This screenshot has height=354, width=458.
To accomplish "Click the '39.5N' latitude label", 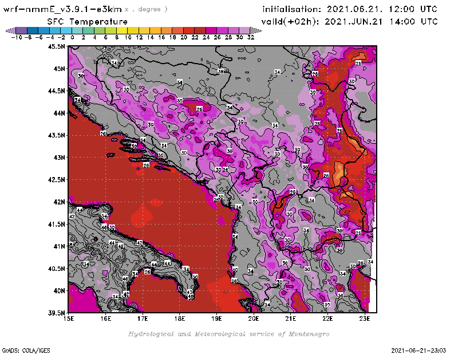I will tap(56, 313).
